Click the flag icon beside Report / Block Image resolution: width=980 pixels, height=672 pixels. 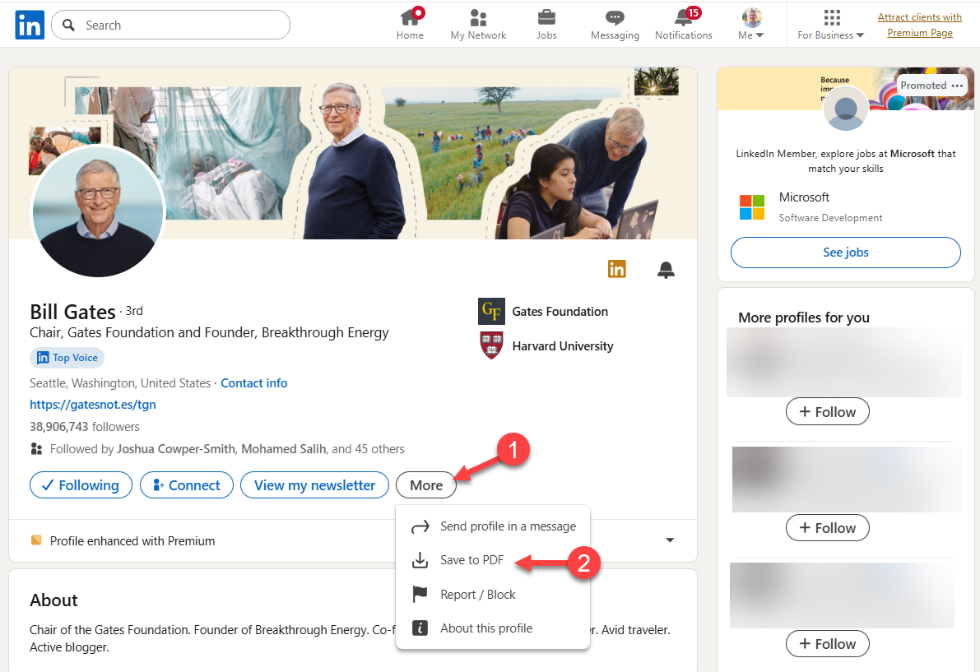pos(420,595)
